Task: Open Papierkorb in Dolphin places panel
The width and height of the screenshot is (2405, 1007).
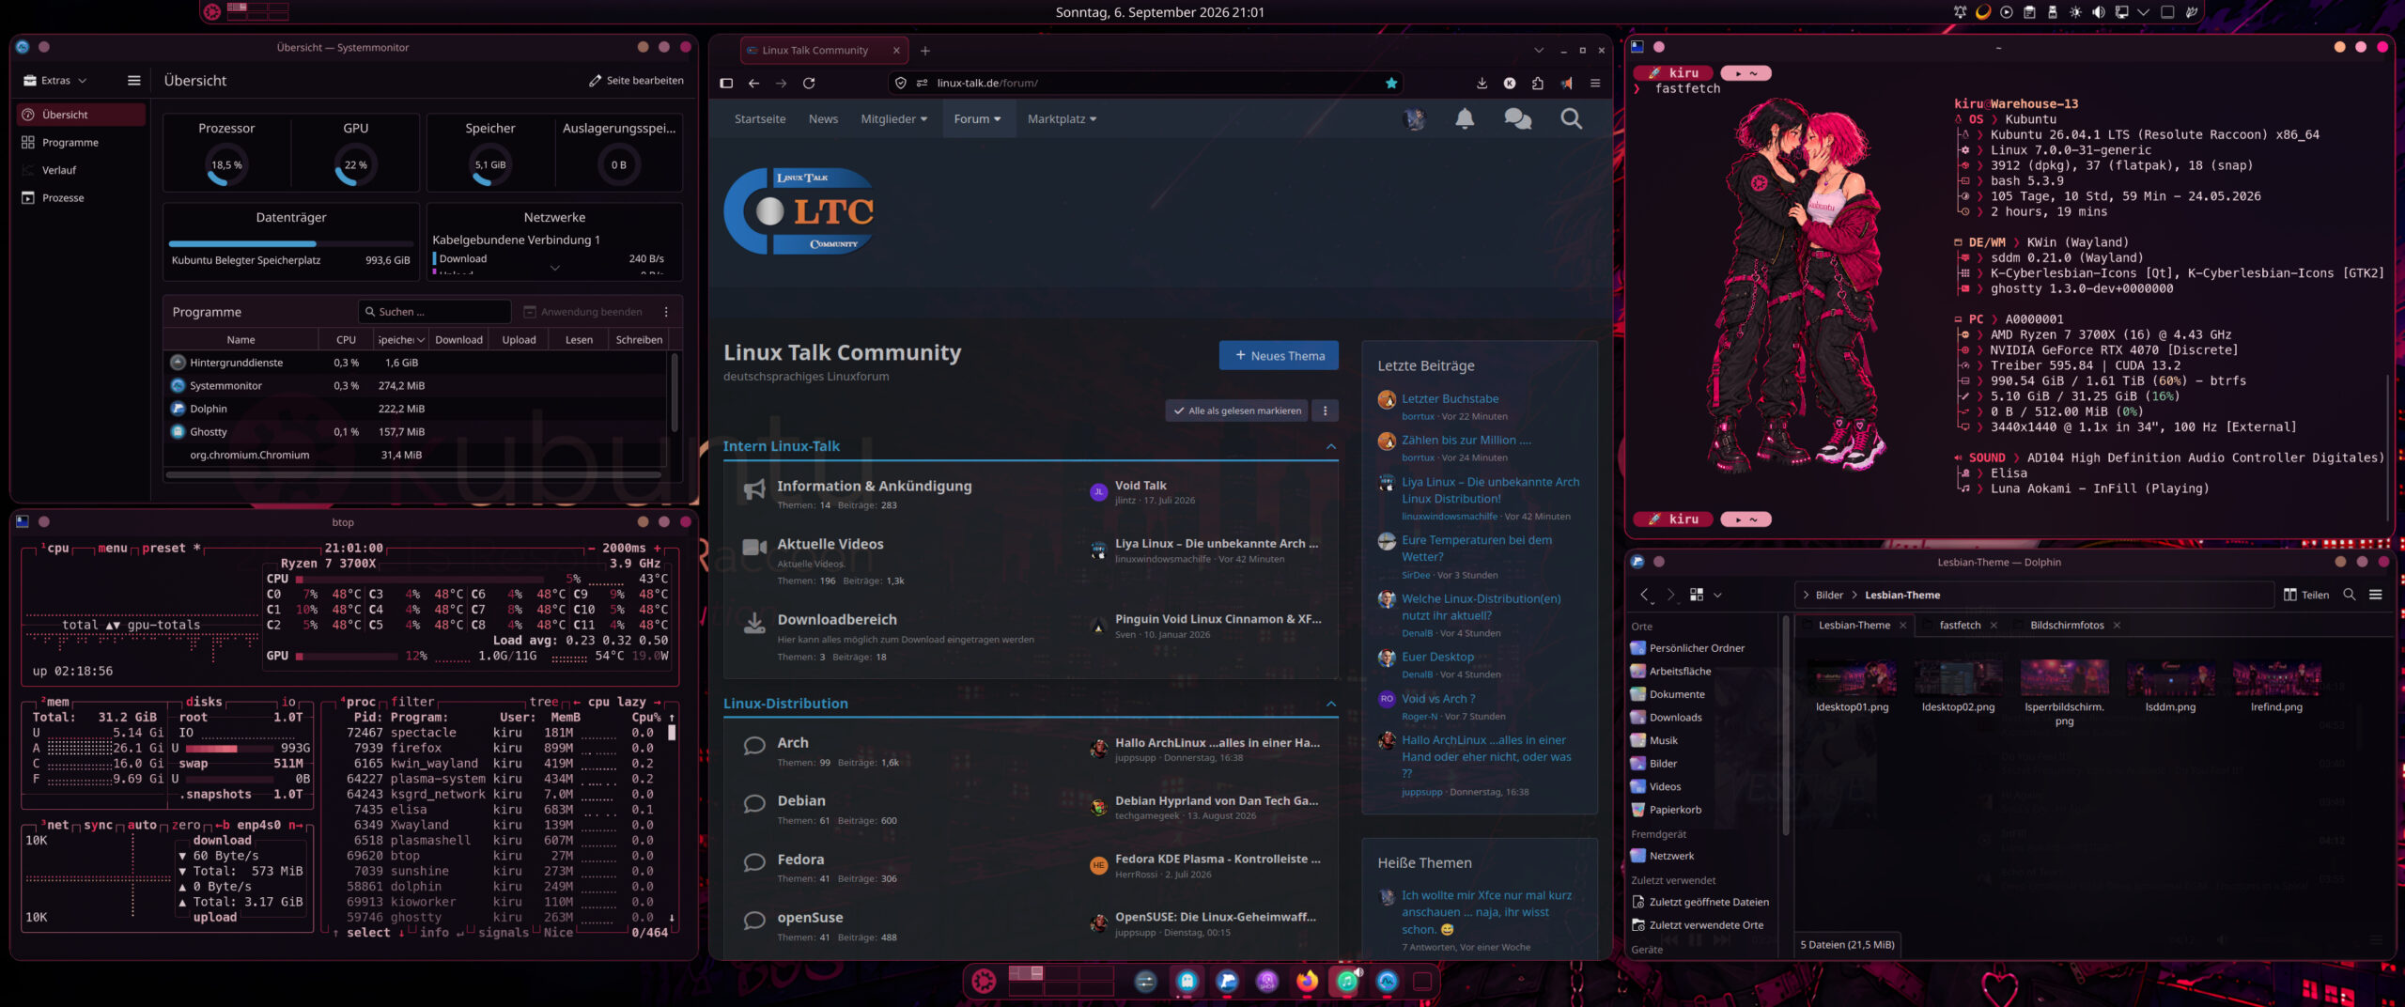Action: (1675, 810)
